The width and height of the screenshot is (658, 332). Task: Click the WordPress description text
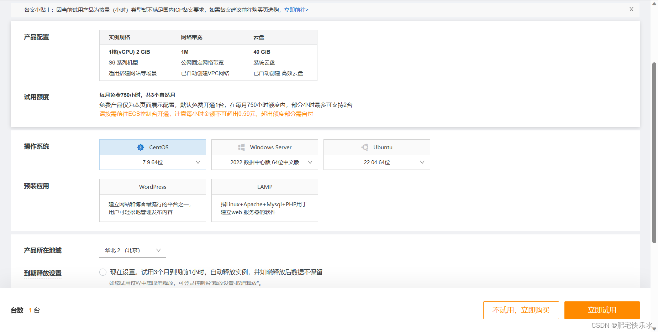tap(150, 208)
